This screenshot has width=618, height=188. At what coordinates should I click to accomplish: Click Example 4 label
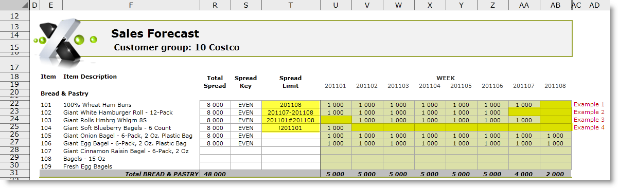coord(589,127)
